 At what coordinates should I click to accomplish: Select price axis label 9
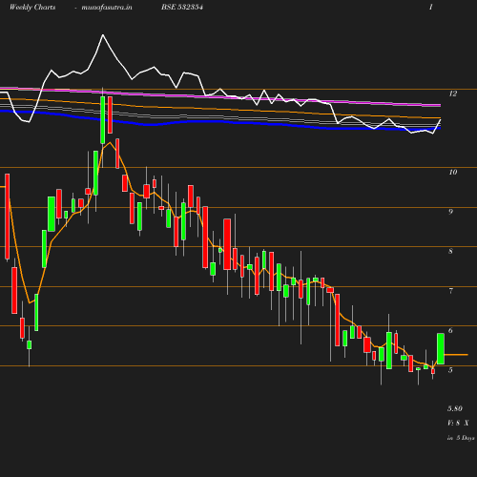[x=450, y=212]
